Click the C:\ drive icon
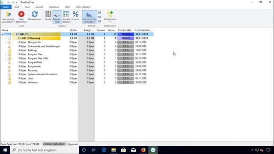The image size is (274, 154). point(8,34)
